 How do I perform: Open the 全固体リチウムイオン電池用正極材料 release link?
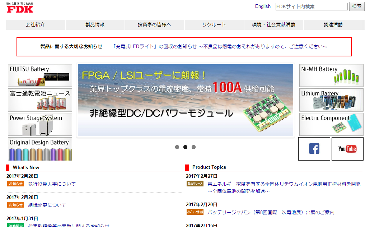(x=284, y=187)
